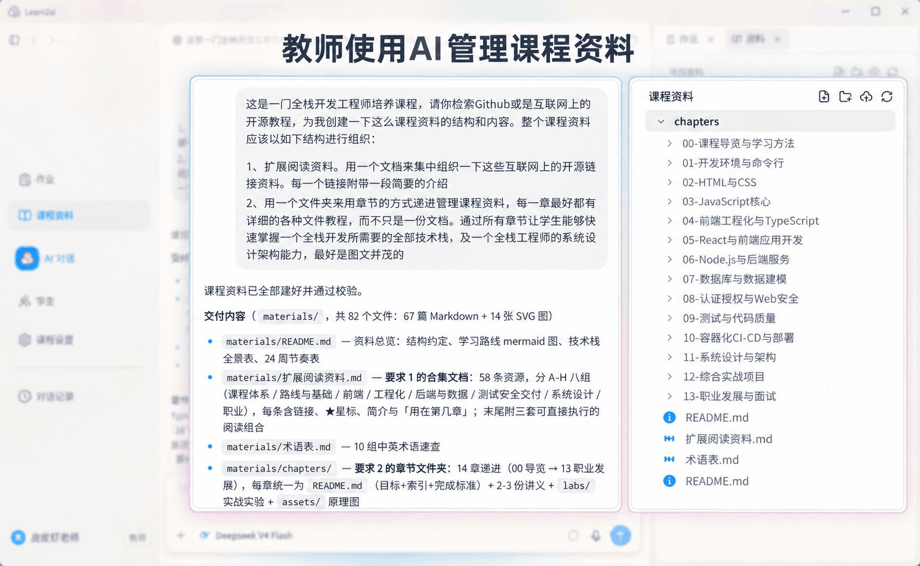Expand 03-JavaScript核心 folder
This screenshot has height=566, width=920.
click(x=669, y=201)
